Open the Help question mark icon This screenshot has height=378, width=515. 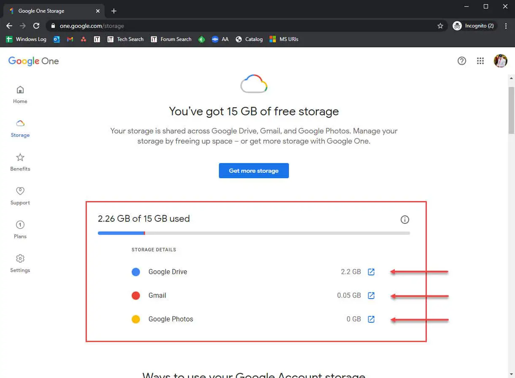point(462,61)
